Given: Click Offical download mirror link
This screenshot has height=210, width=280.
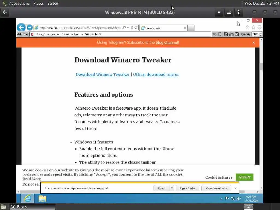Looking at the screenshot, I should click(x=156, y=74).
